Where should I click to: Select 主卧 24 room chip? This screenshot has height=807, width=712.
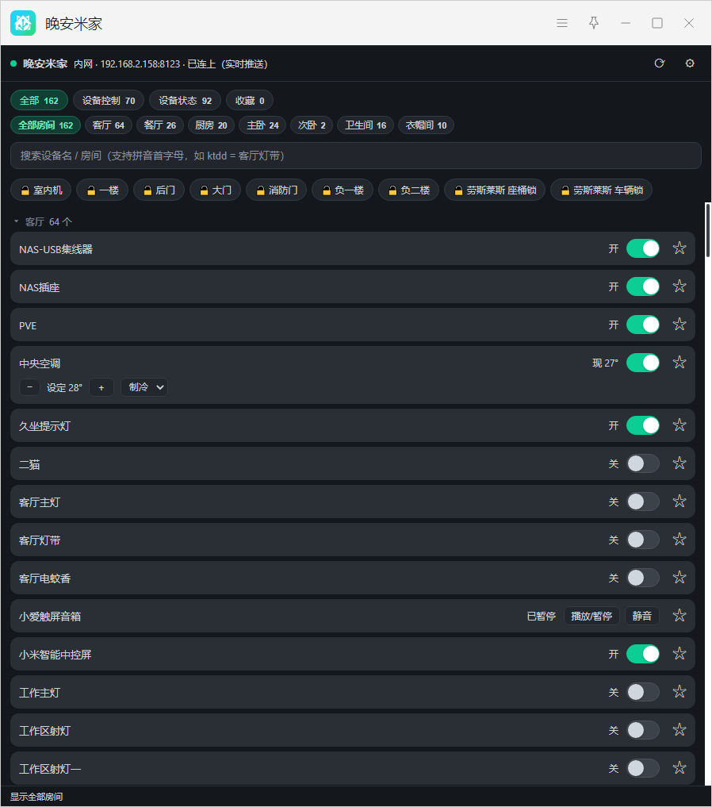click(262, 125)
